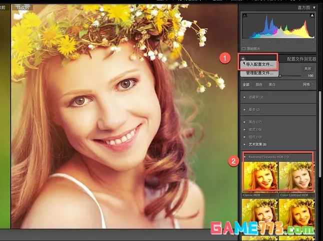323x241 pixels.
Task: Click the 配置文件浏览器 panel title
Action: coord(301,59)
